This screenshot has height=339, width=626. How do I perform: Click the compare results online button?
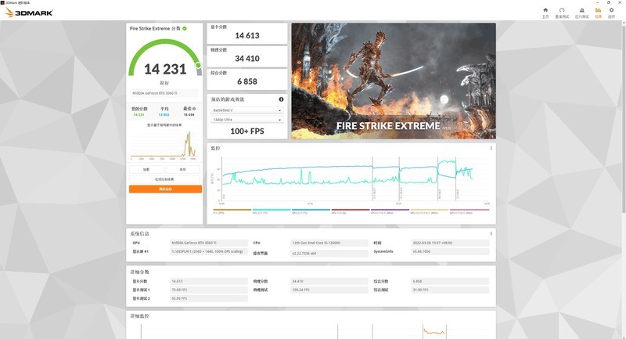165,179
